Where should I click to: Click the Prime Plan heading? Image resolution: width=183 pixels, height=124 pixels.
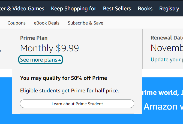pyautogui.click(x=34, y=38)
